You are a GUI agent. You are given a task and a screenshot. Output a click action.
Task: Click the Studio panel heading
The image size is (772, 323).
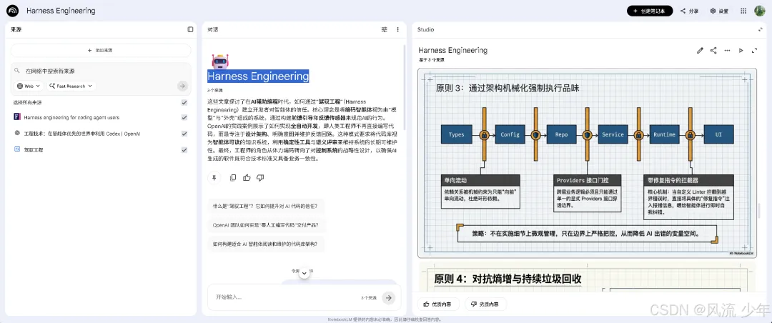426,29
